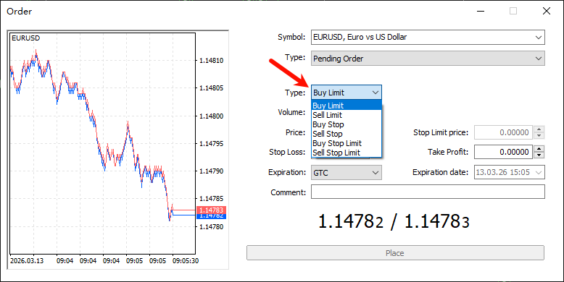
Task: Select Buy Limit in the dropdown list
Action: click(346, 106)
